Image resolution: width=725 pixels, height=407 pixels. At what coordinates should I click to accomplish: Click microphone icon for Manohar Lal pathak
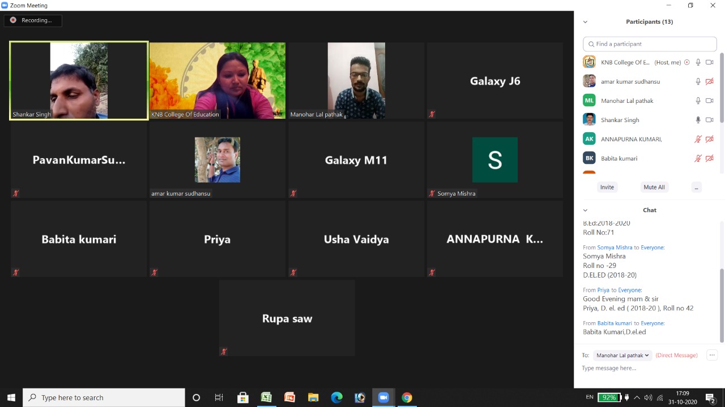698,101
